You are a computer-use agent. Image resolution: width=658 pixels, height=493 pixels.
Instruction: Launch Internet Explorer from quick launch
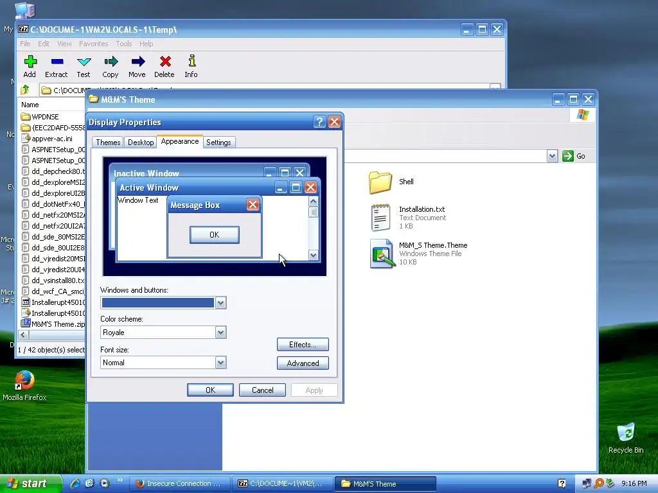[x=75, y=483]
